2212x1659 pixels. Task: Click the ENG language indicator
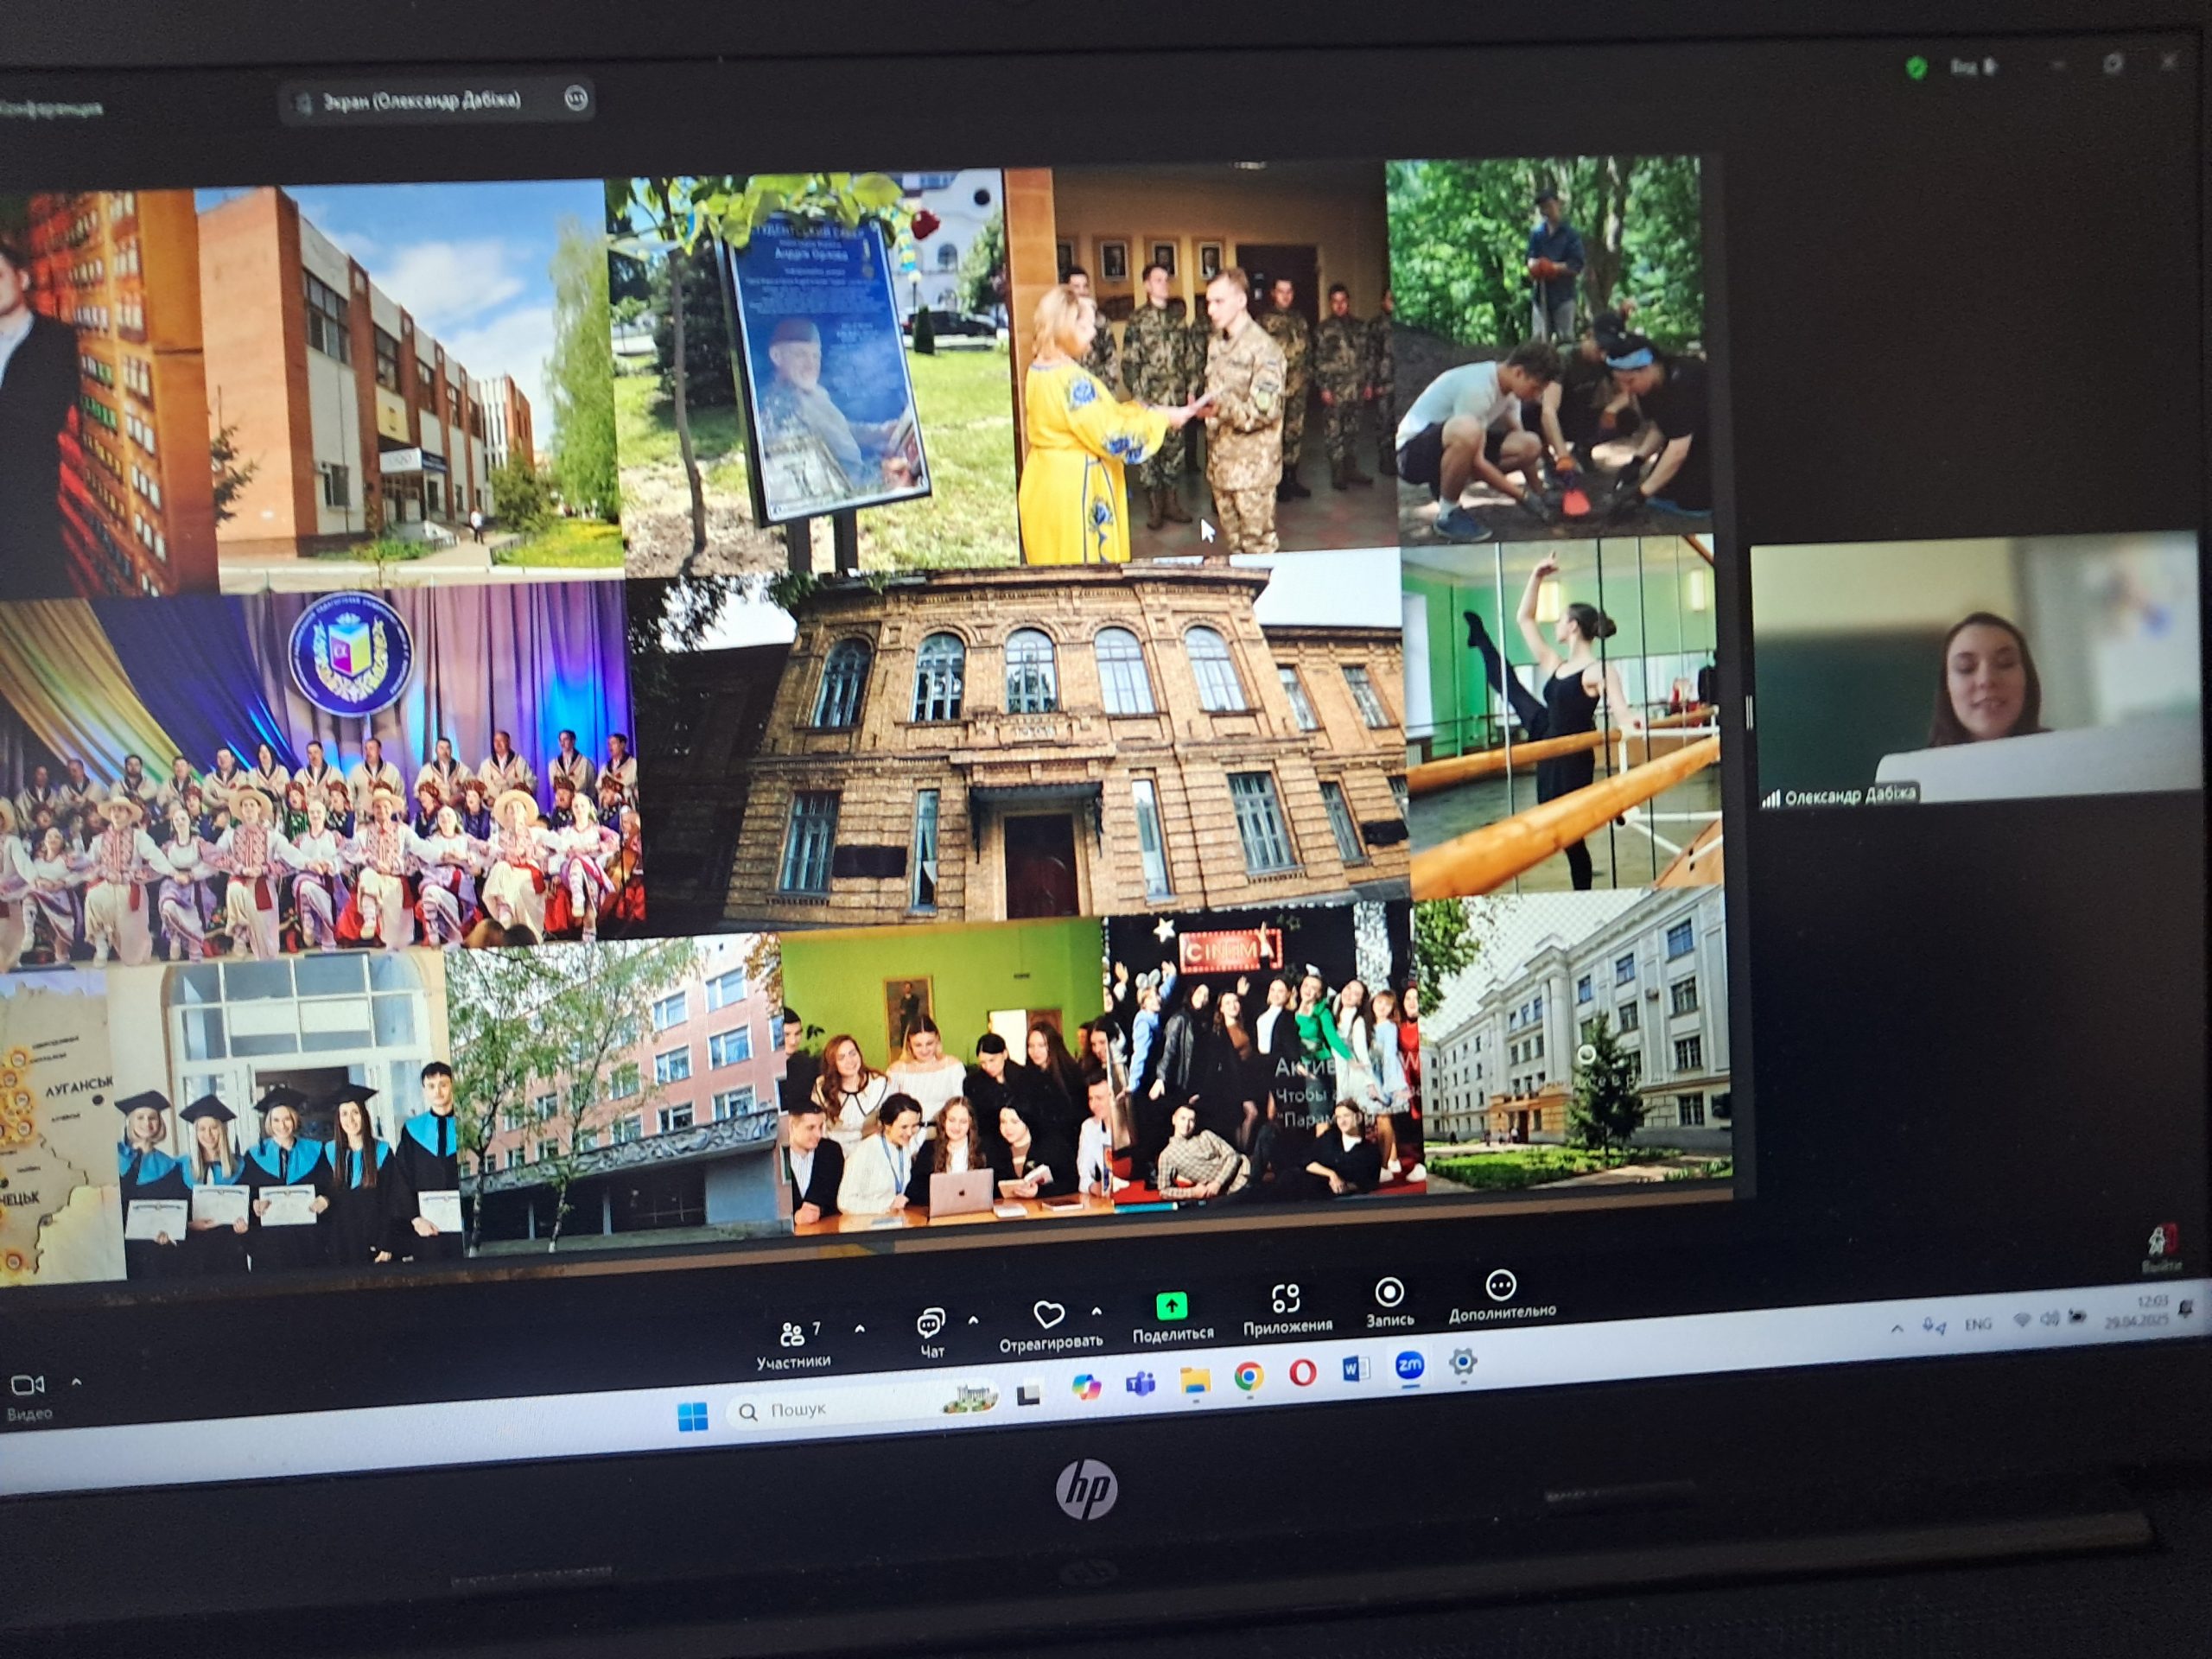tap(1977, 1324)
